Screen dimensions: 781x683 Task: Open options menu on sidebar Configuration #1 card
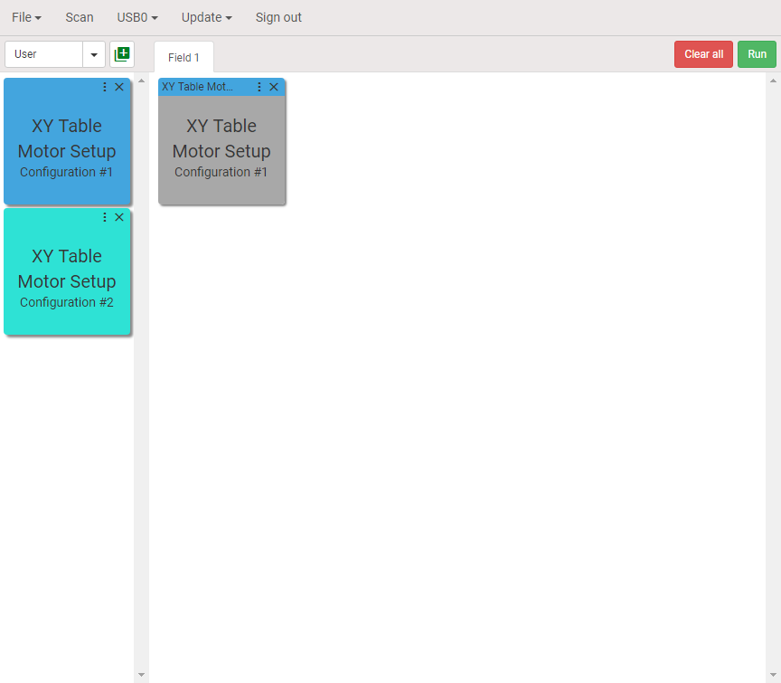[x=105, y=87]
